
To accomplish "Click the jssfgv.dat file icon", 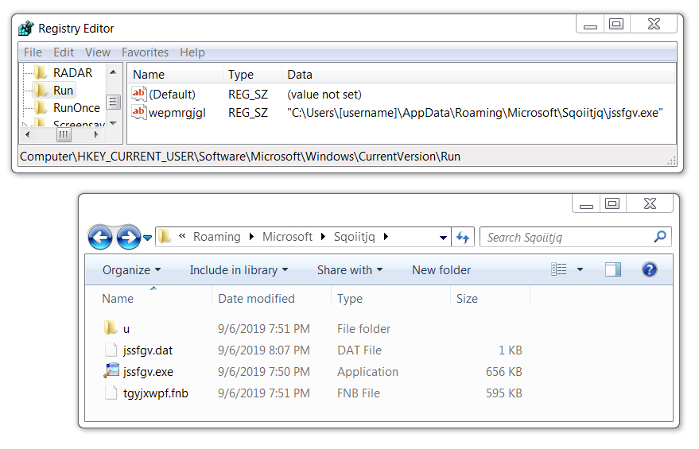I will coord(111,350).
